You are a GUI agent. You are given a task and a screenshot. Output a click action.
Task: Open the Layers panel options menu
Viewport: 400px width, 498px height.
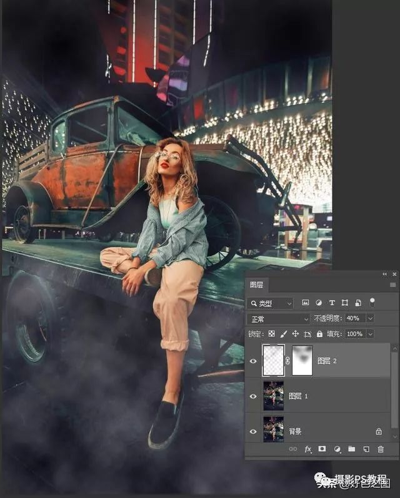click(392, 285)
